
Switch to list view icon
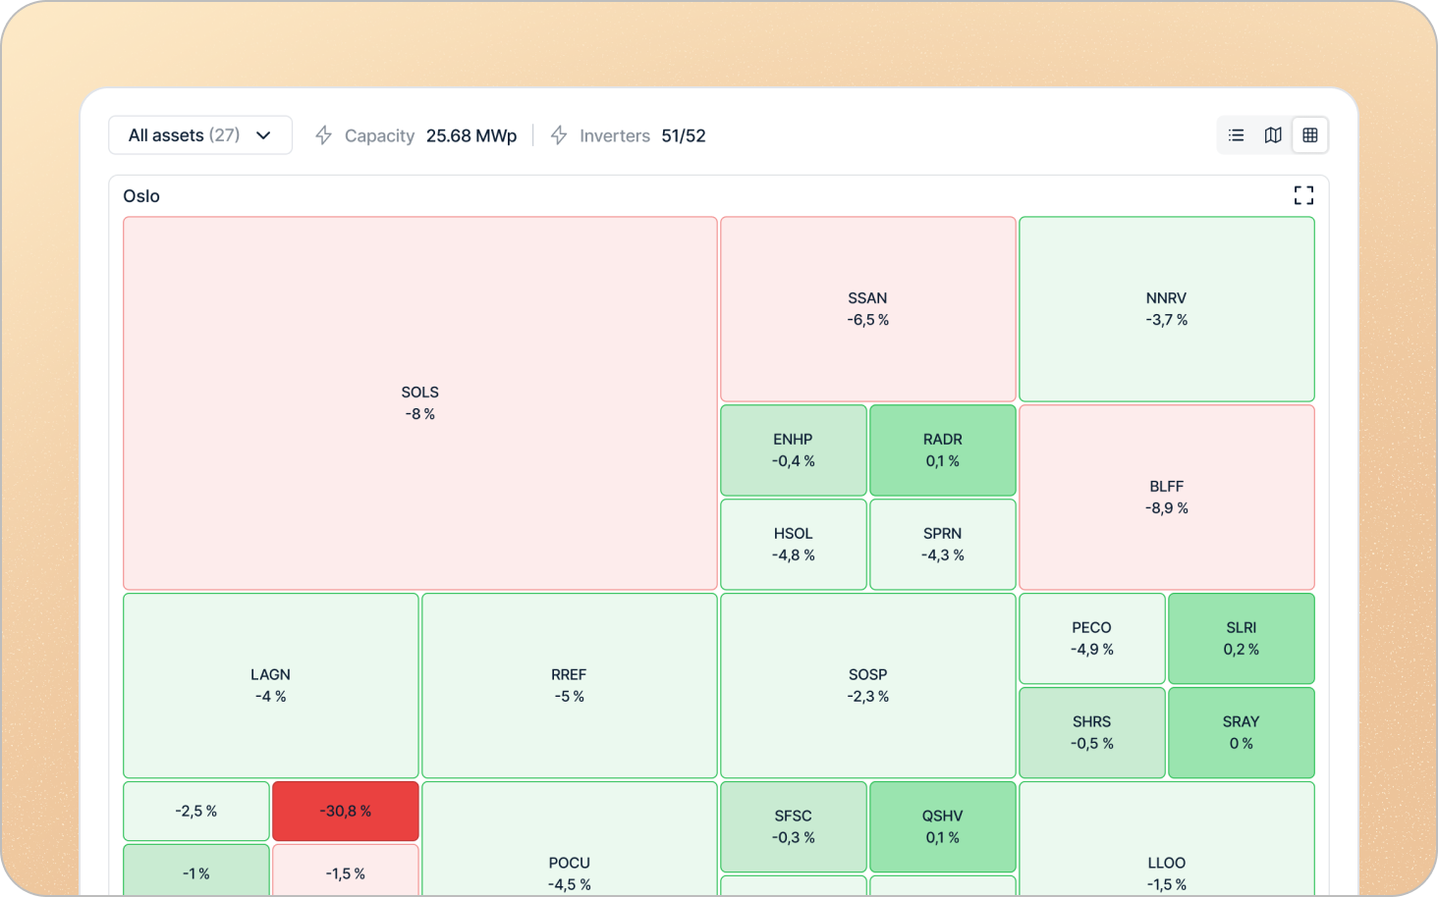pos(1236,135)
